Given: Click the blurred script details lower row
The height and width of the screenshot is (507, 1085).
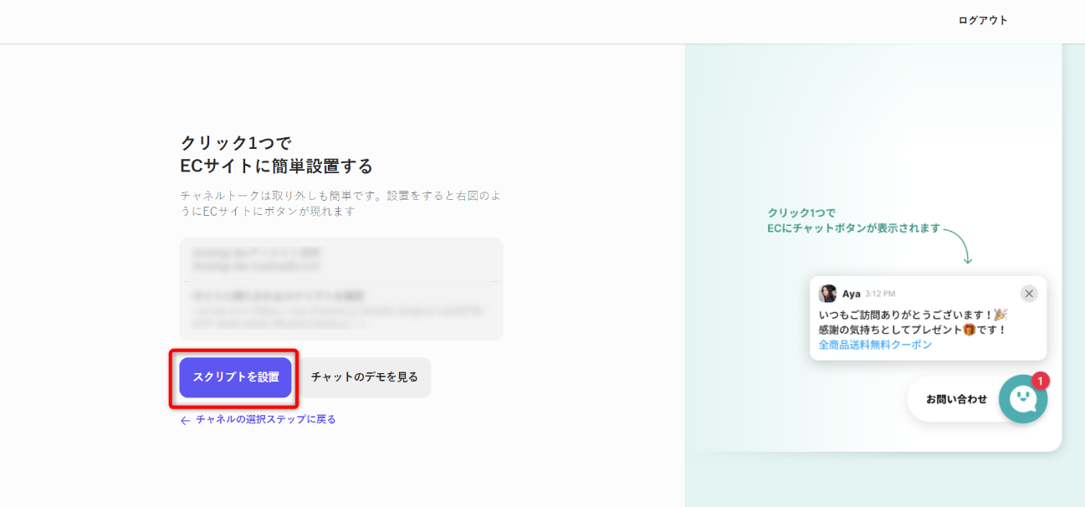Looking at the screenshot, I should 341,310.
